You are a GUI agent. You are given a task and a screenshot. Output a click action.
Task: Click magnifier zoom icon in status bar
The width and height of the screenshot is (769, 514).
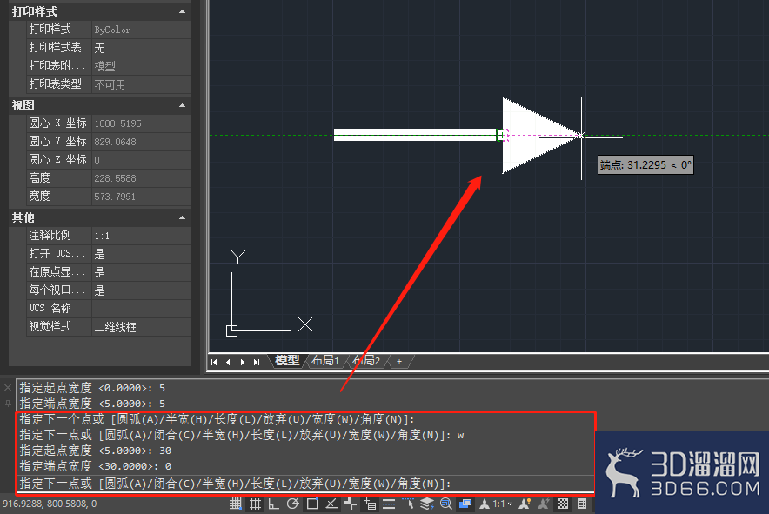pos(445,504)
